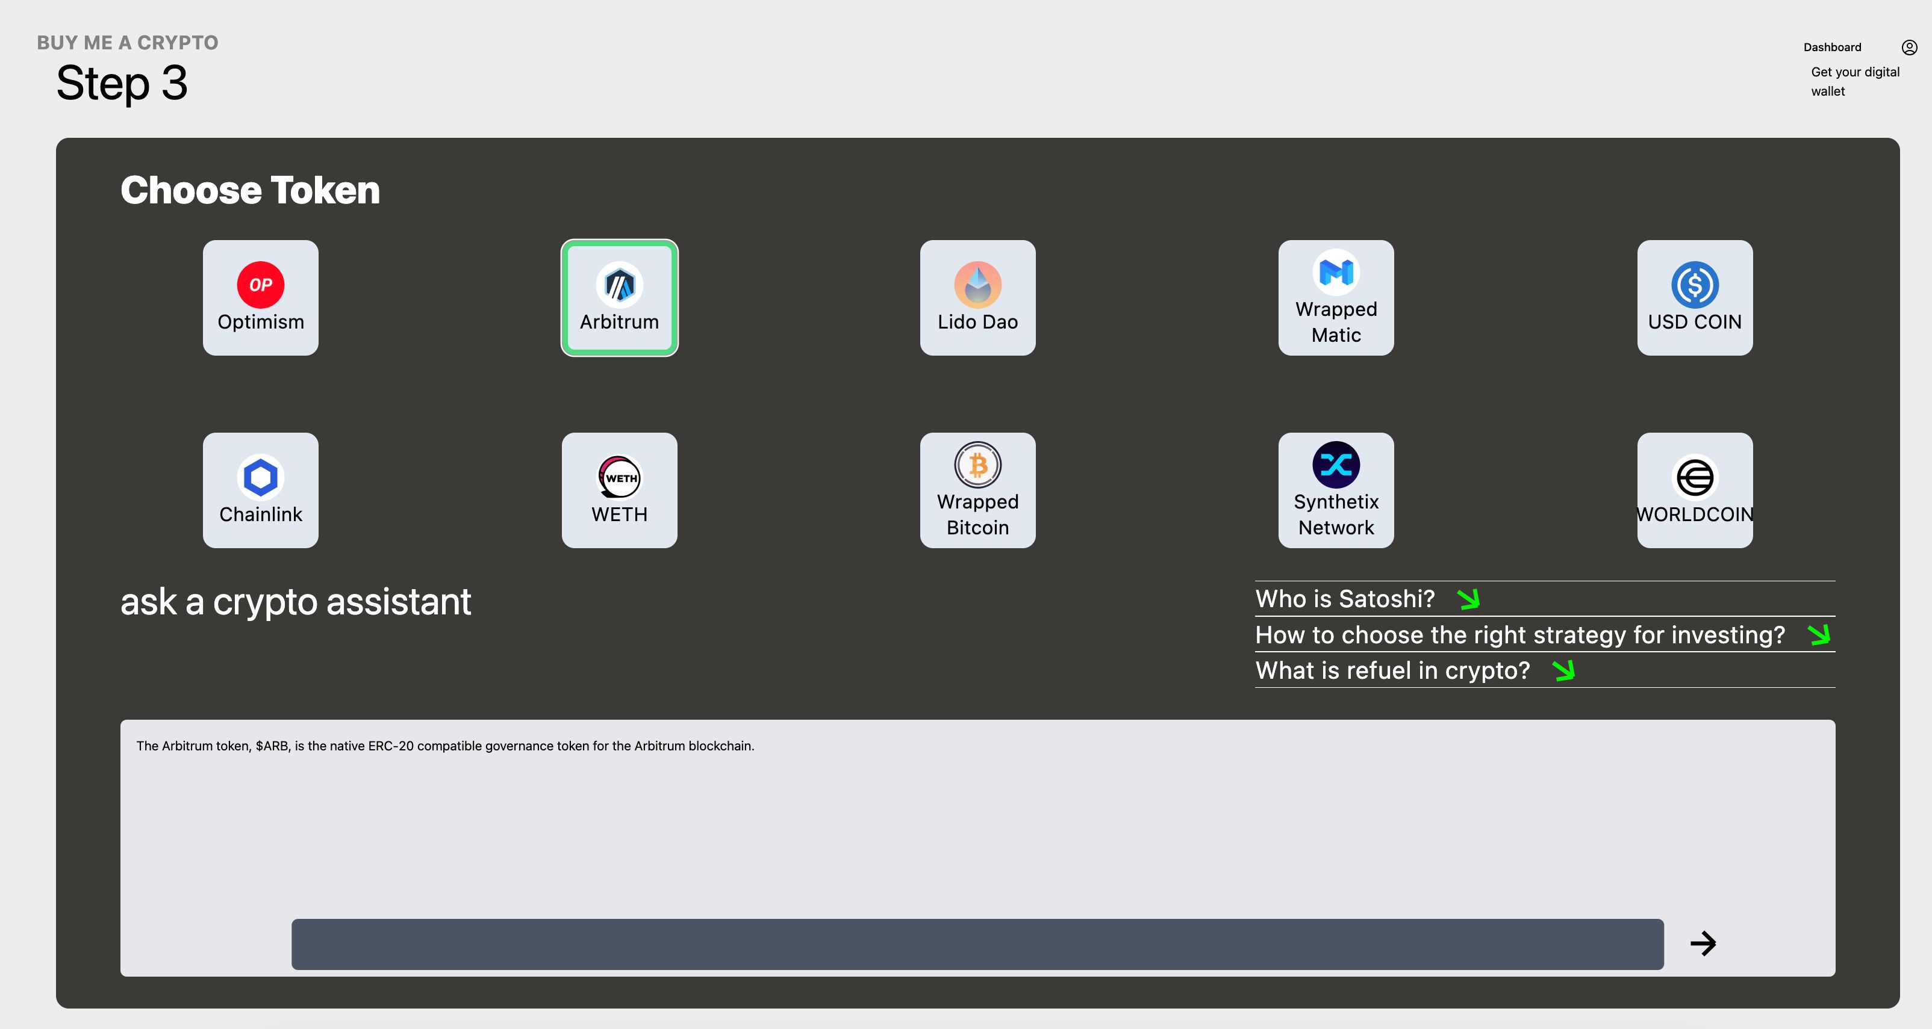Choose the Lido Dao token
The height and width of the screenshot is (1029, 1932).
[977, 297]
